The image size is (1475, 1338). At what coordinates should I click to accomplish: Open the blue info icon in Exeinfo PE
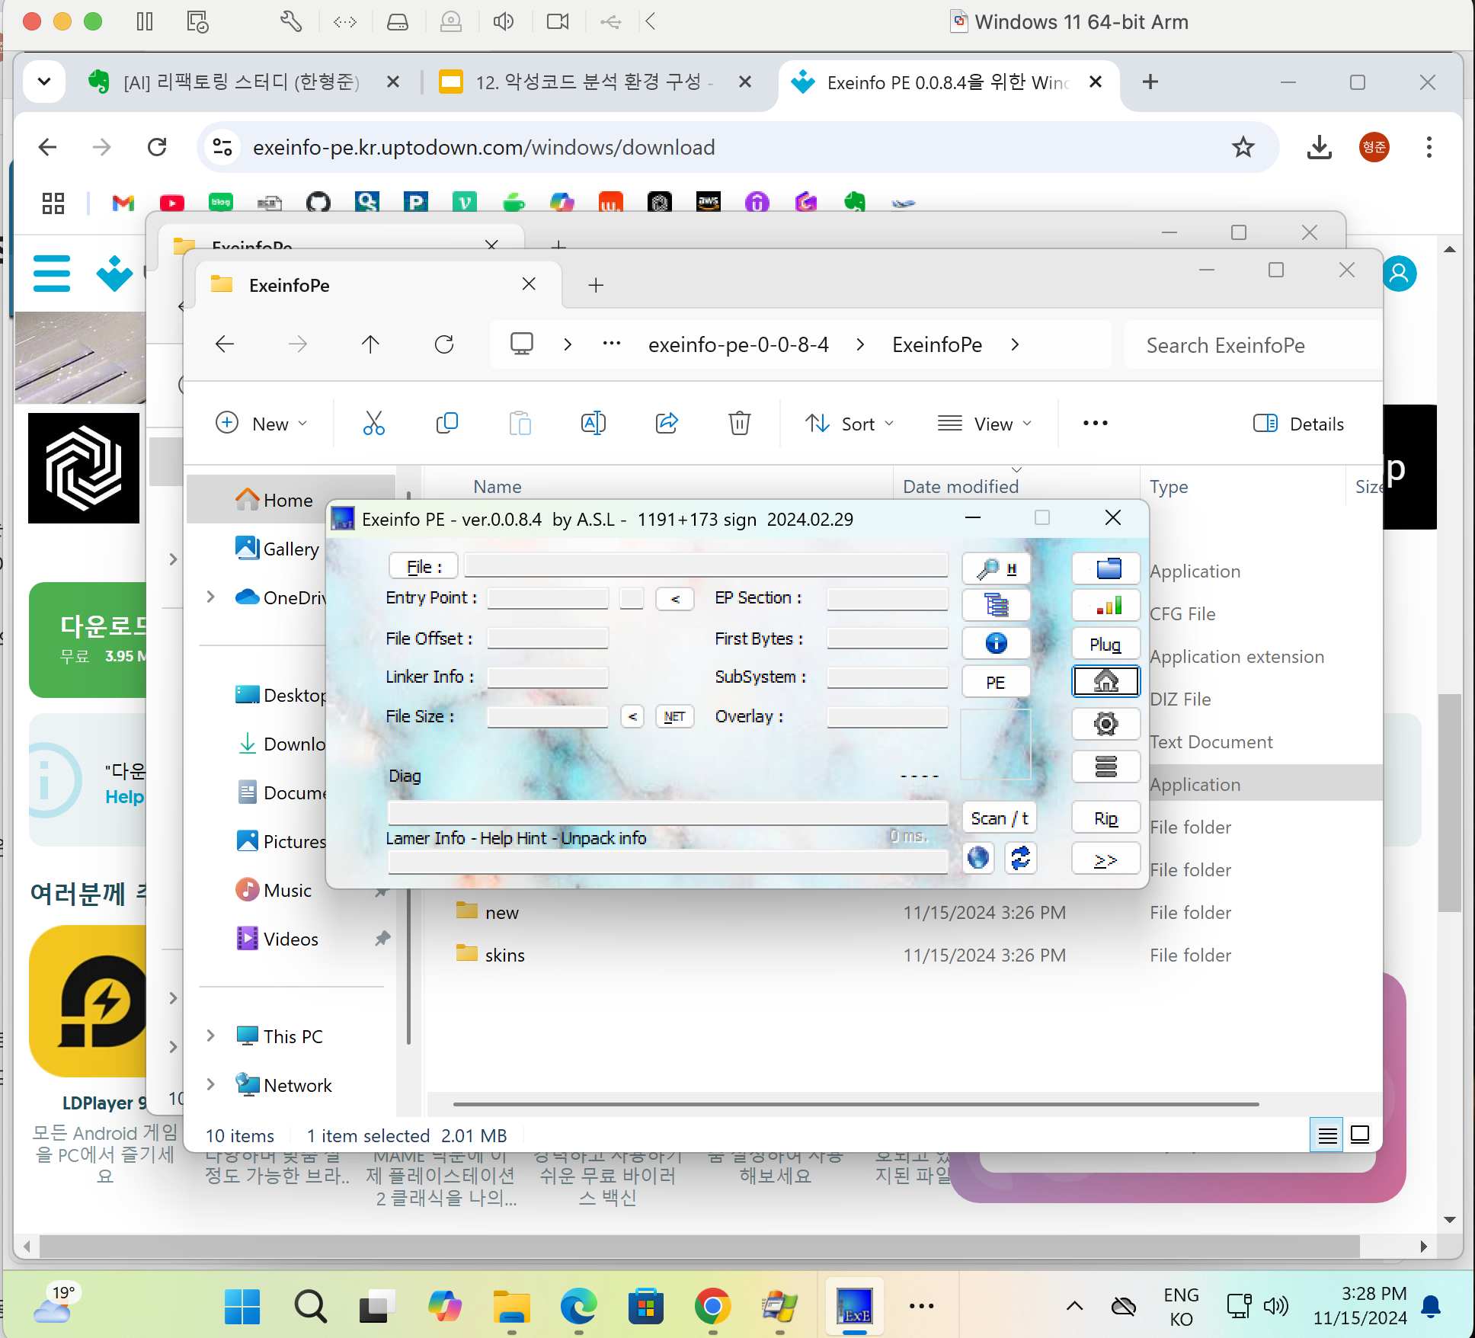pos(997,643)
